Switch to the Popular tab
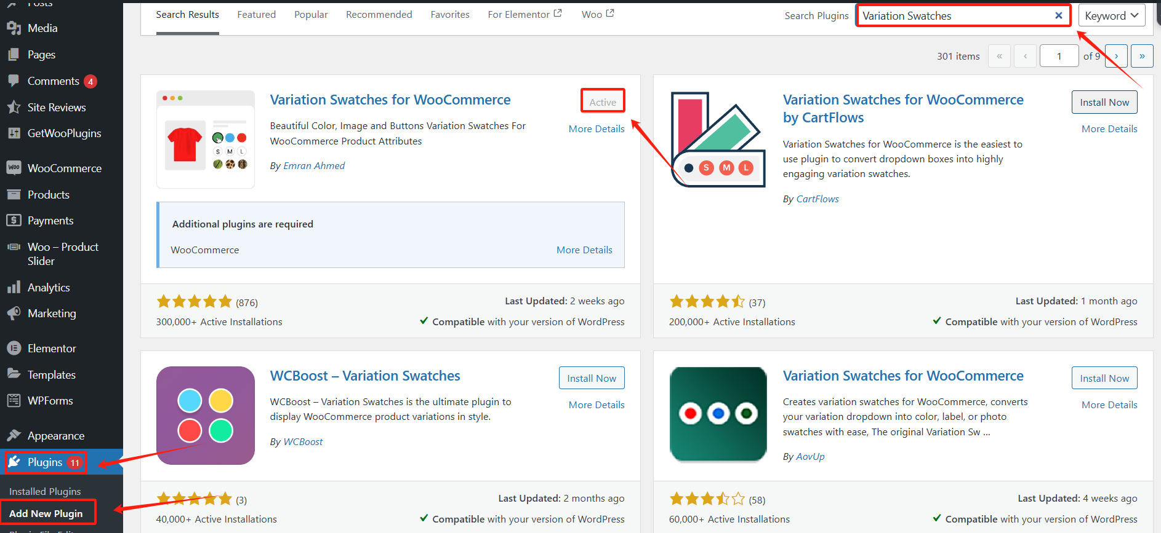1161x533 pixels. [x=311, y=15]
